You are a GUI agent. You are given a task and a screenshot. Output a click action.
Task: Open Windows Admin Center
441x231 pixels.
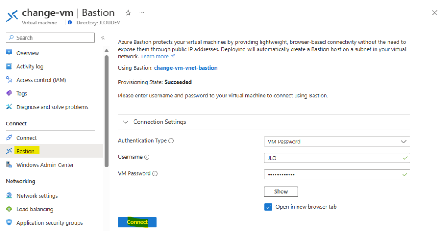click(45, 165)
